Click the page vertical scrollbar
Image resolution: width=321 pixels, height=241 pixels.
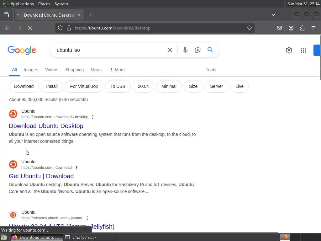pyautogui.click(x=320, y=57)
